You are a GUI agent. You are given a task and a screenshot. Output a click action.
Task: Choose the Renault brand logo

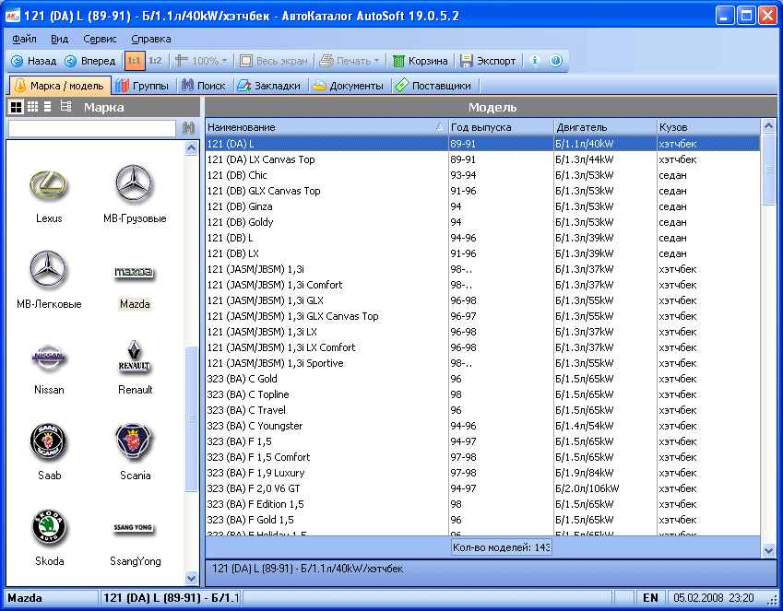pyautogui.click(x=135, y=359)
